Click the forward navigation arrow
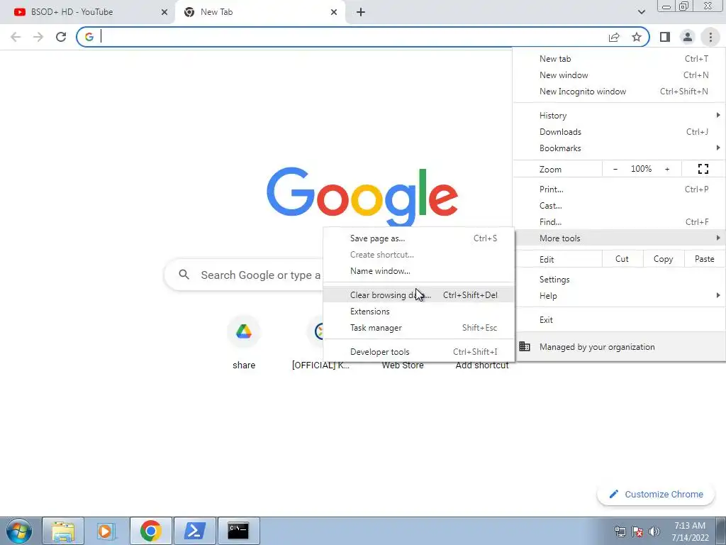This screenshot has width=726, height=545. (38, 37)
